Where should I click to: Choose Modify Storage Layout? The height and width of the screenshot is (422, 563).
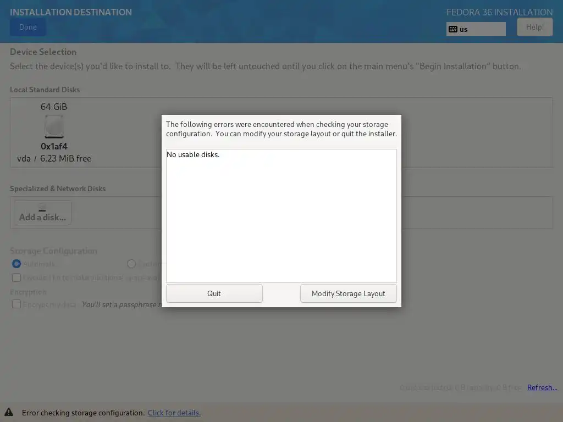(348, 293)
